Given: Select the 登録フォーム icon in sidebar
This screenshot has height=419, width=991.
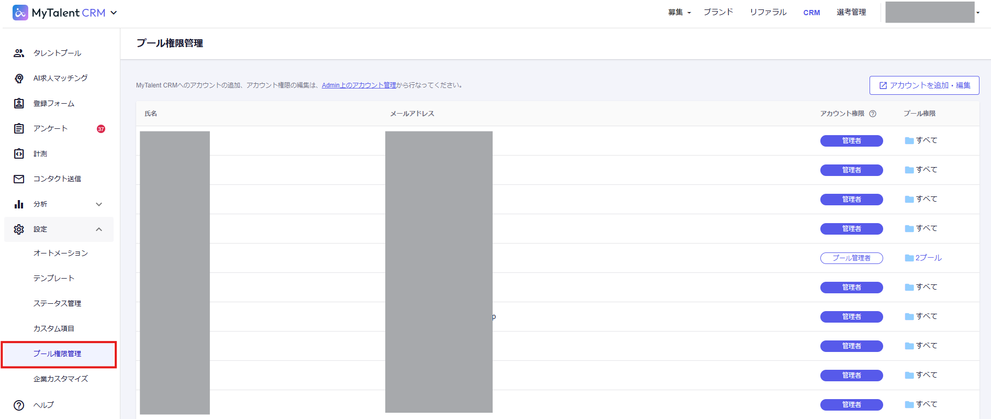Looking at the screenshot, I should pos(19,103).
